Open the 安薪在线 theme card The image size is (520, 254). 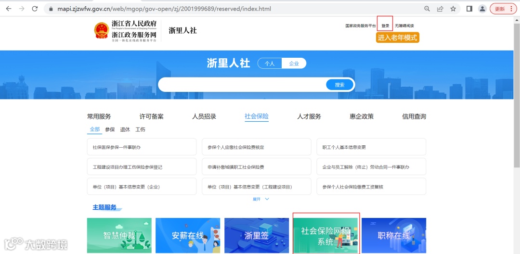[x=188, y=235]
